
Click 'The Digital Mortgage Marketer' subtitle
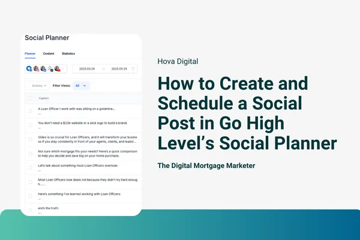[x=206, y=166]
